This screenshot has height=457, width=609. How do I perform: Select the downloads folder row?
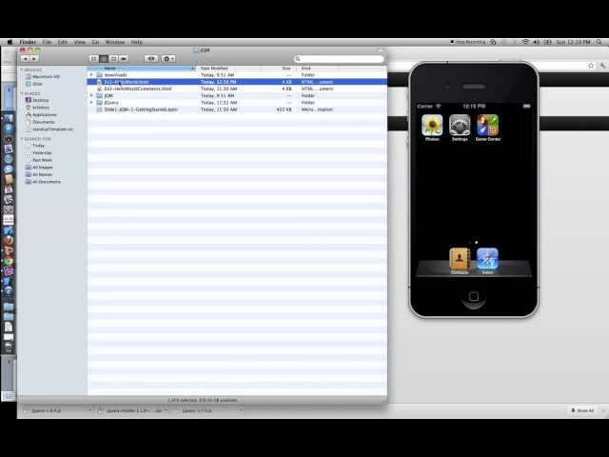237,74
